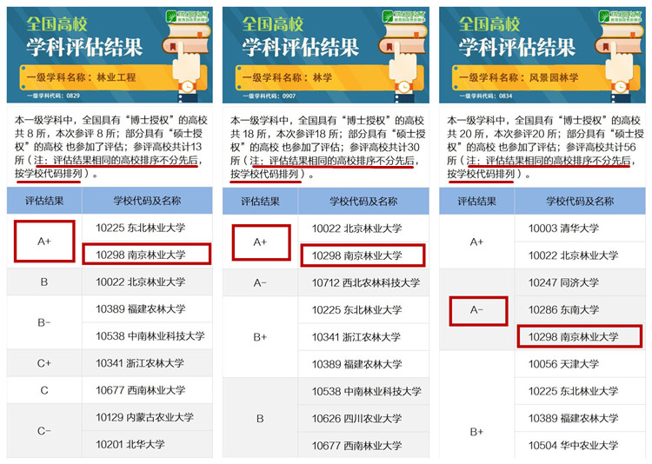
Task: Select 10225 东北林业大学 in the 风景园林学 table
Action: (574, 391)
